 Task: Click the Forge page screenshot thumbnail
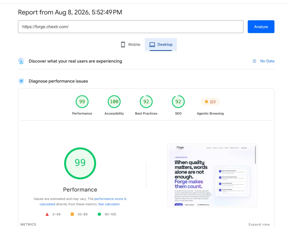click(x=212, y=175)
